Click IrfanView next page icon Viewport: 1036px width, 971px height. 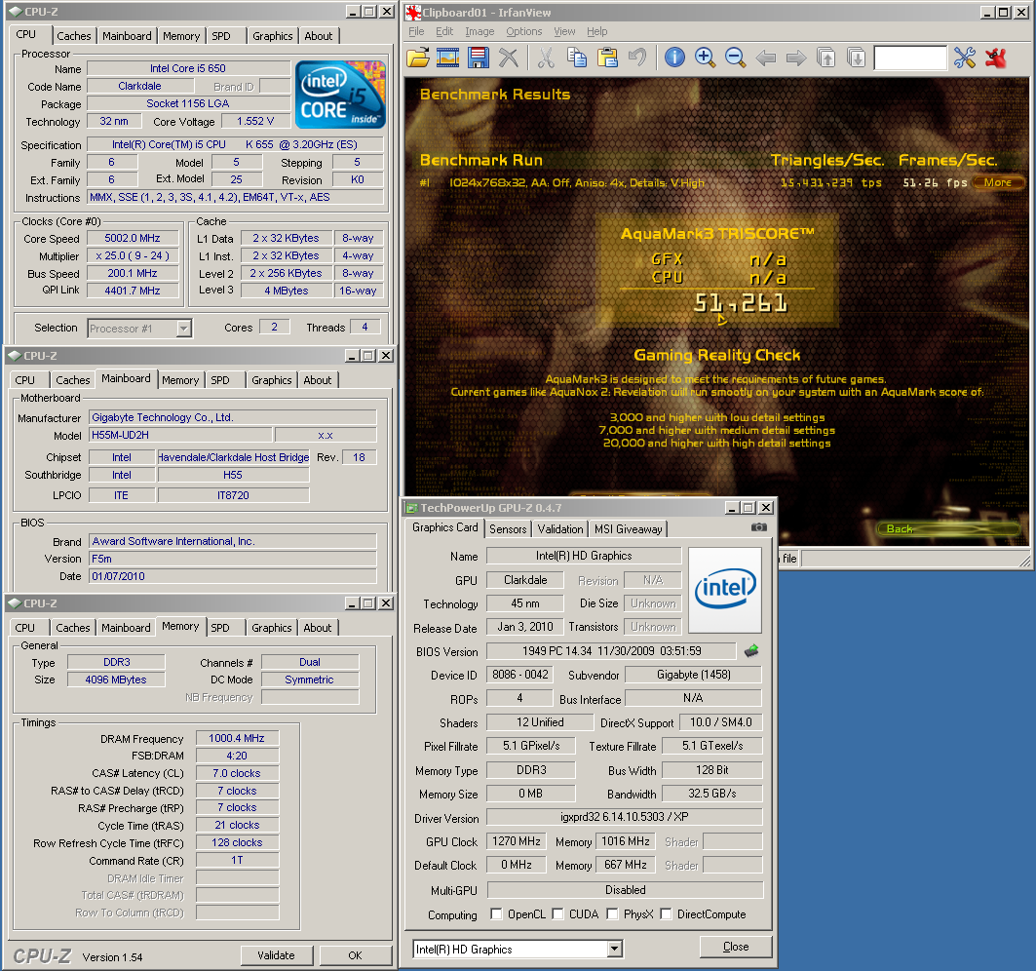point(857,58)
